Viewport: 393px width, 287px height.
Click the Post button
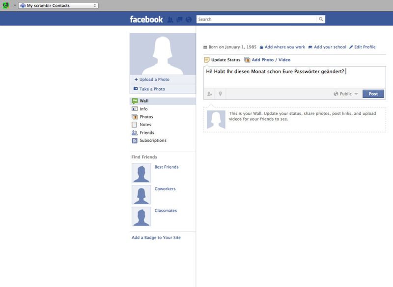[x=373, y=94]
